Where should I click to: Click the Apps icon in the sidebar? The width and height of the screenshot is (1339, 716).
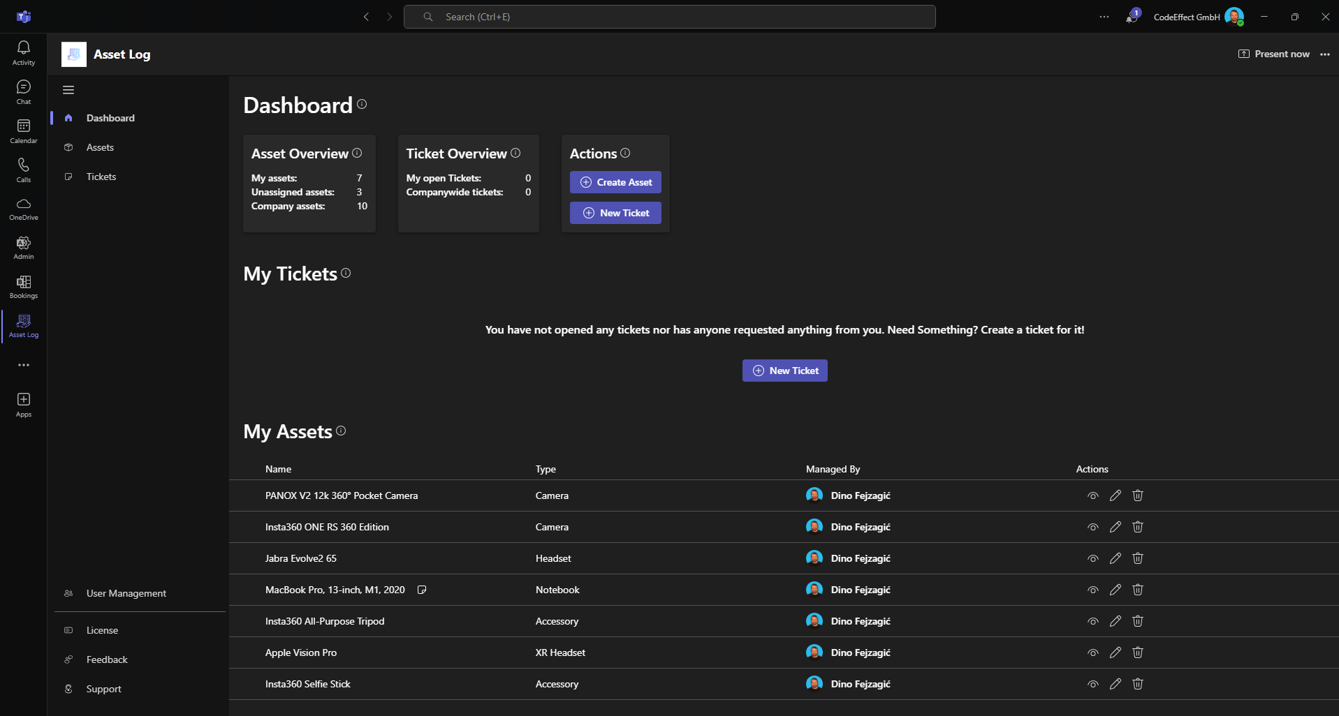click(23, 403)
